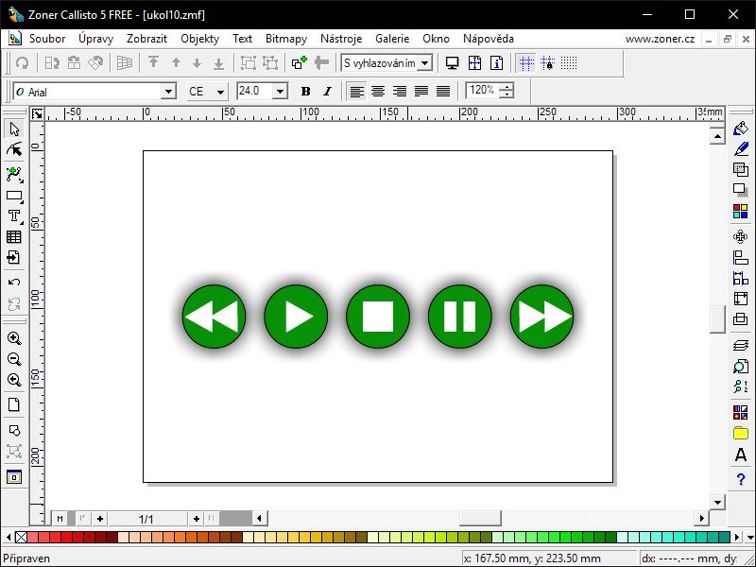Screen dimensions: 756x567
Task: Open the Soubor menu
Action: (x=47, y=39)
